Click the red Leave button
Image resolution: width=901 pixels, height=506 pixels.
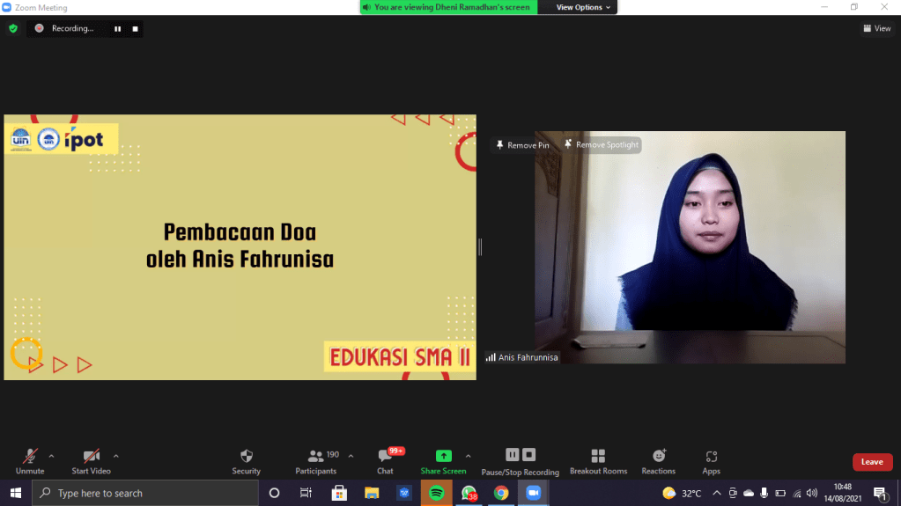pos(872,462)
